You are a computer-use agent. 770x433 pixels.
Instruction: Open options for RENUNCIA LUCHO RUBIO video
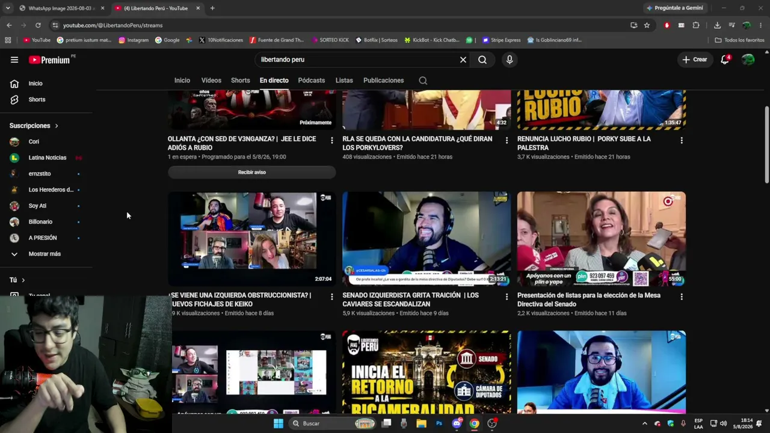click(x=681, y=140)
